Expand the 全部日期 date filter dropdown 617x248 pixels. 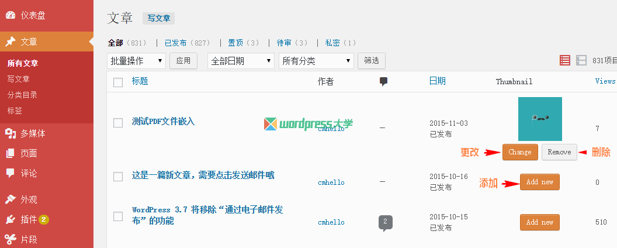click(241, 61)
